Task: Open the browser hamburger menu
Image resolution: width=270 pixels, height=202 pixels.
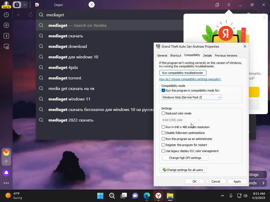Action: point(229,5)
